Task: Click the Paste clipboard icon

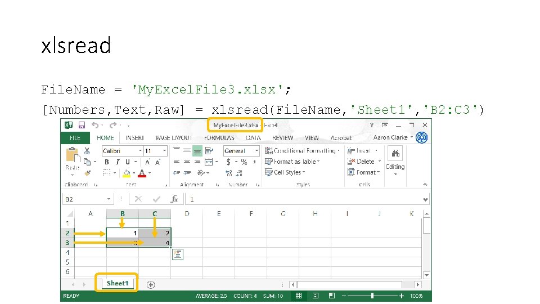Action: [73, 155]
